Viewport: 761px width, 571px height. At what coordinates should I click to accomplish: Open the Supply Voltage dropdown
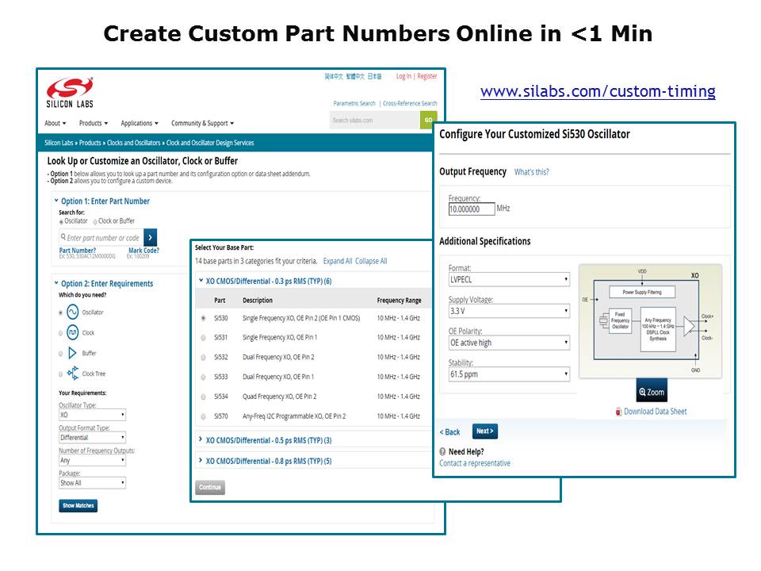[509, 311]
